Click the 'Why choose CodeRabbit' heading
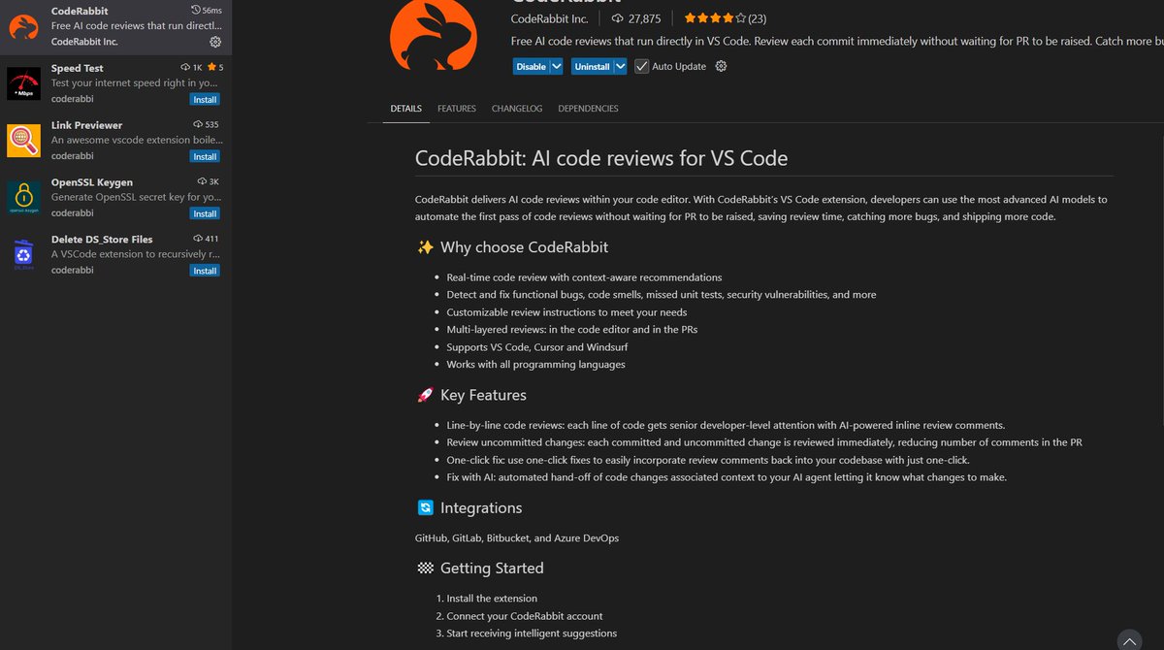Image resolution: width=1164 pixels, height=650 pixels. click(x=525, y=247)
